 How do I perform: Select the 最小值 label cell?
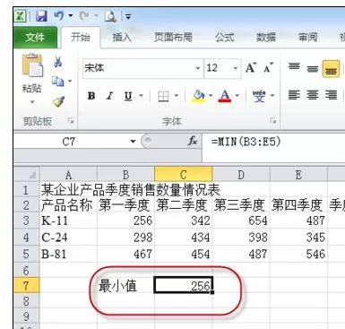[125, 285]
